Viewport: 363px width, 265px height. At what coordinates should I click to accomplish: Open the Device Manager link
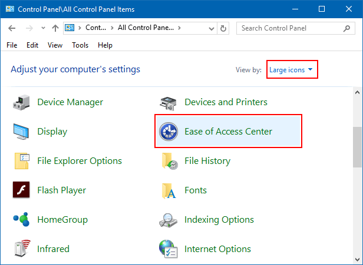70,102
